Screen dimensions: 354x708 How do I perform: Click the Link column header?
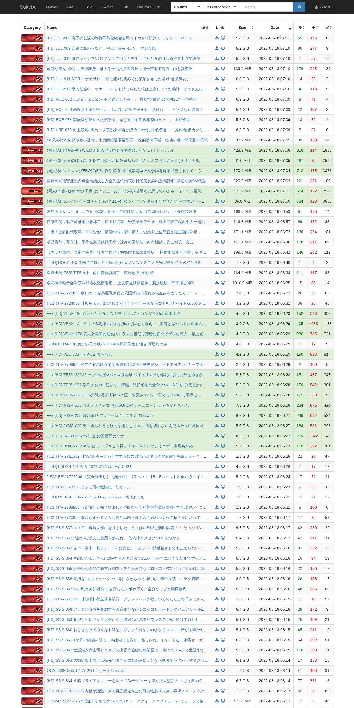pyautogui.click(x=220, y=28)
